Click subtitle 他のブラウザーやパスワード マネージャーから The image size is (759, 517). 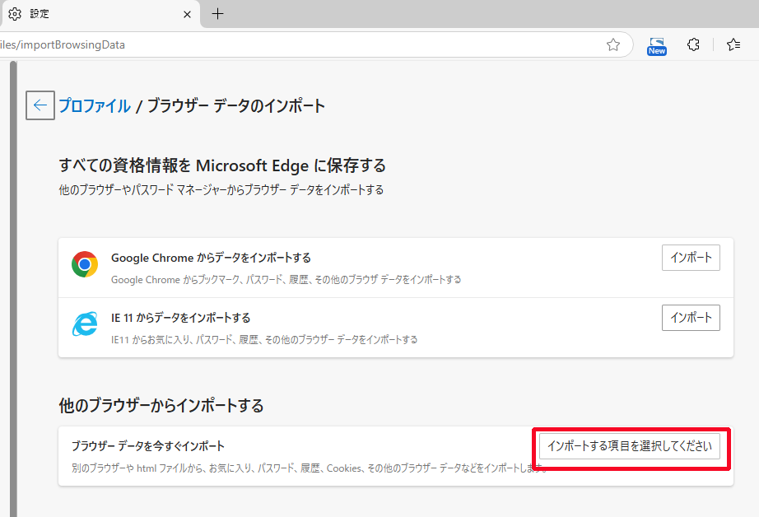pos(221,190)
